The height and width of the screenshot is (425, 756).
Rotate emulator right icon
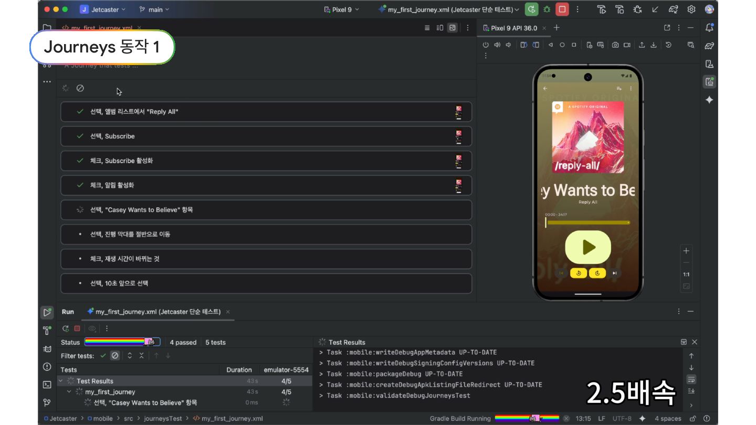[535, 45]
